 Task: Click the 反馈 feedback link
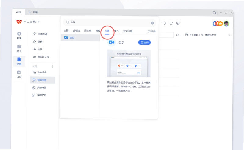coord(152,31)
